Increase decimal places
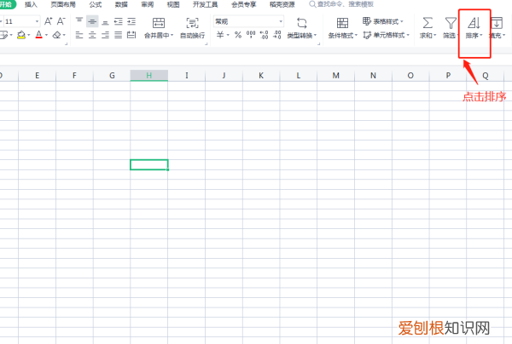This screenshot has height=344, width=512. (x=264, y=35)
